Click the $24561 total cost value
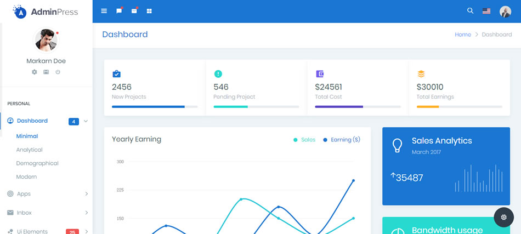The image size is (521, 234). pyautogui.click(x=329, y=87)
